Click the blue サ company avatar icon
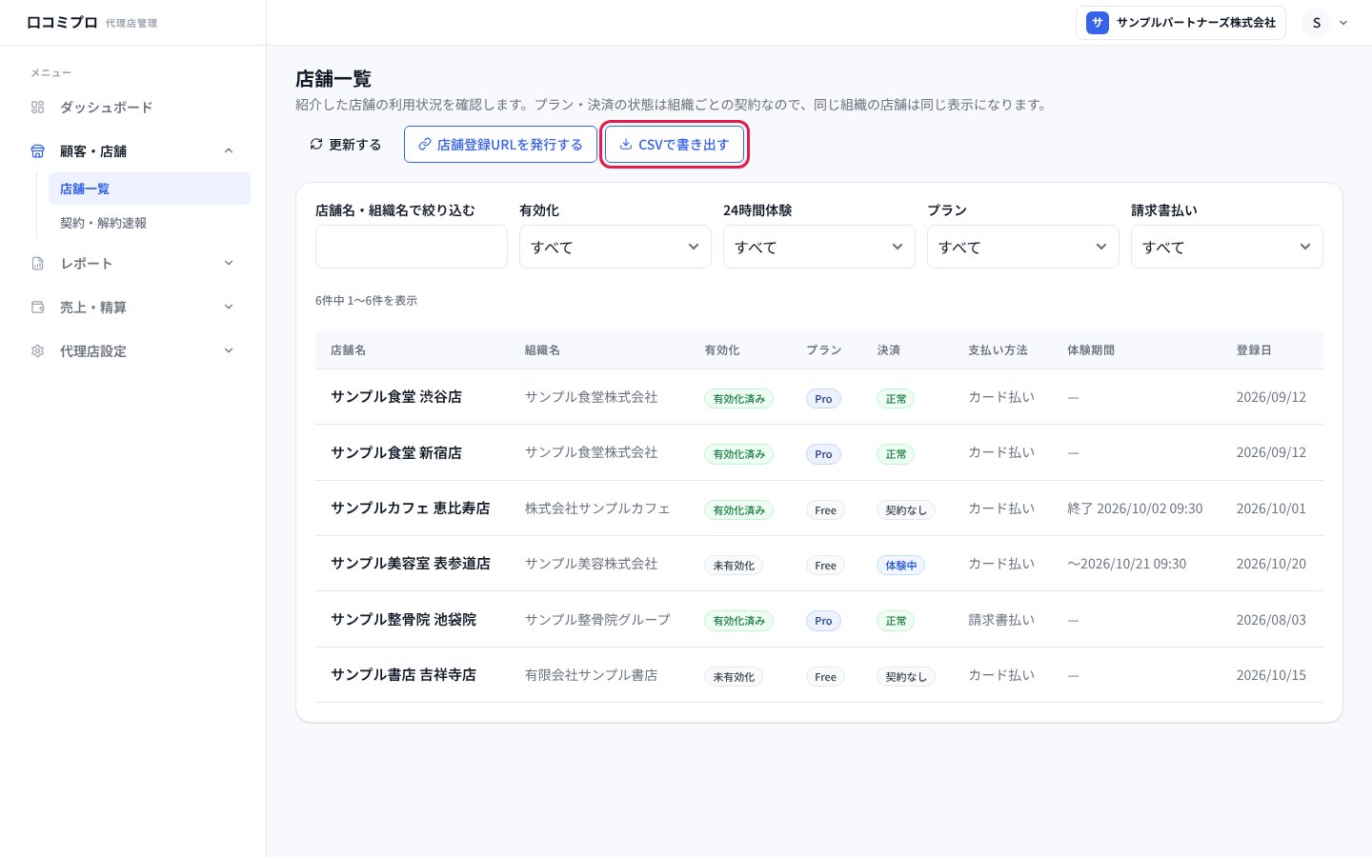1372x857 pixels. [1098, 23]
